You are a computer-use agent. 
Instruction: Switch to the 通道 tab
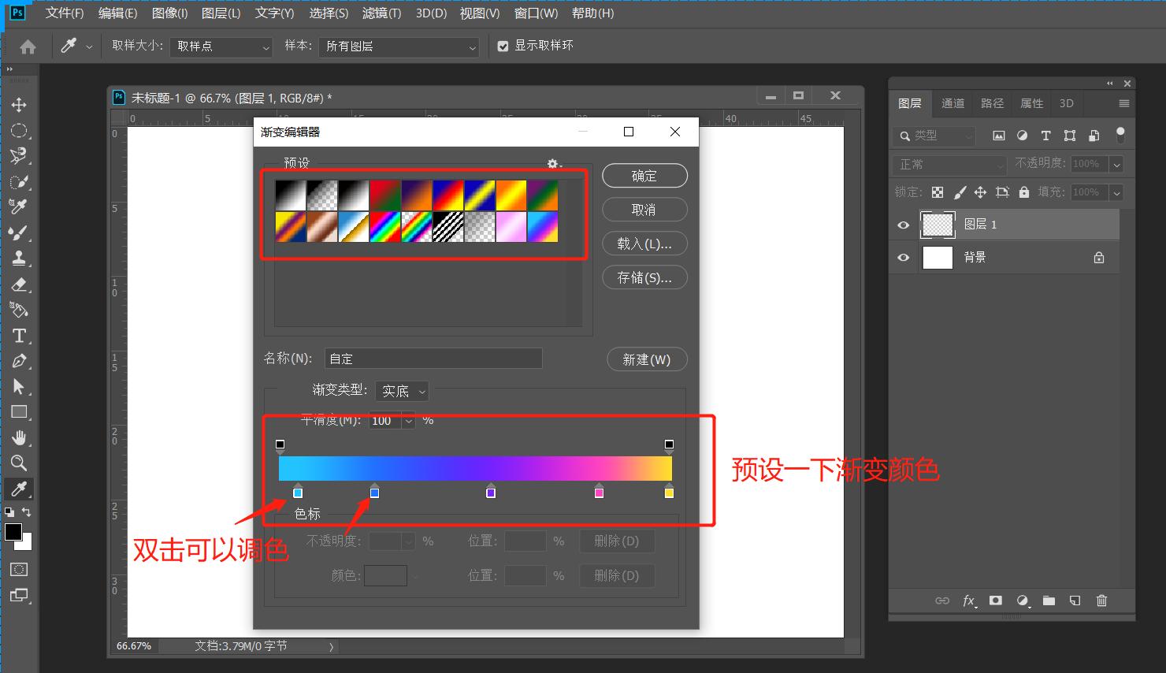952,103
